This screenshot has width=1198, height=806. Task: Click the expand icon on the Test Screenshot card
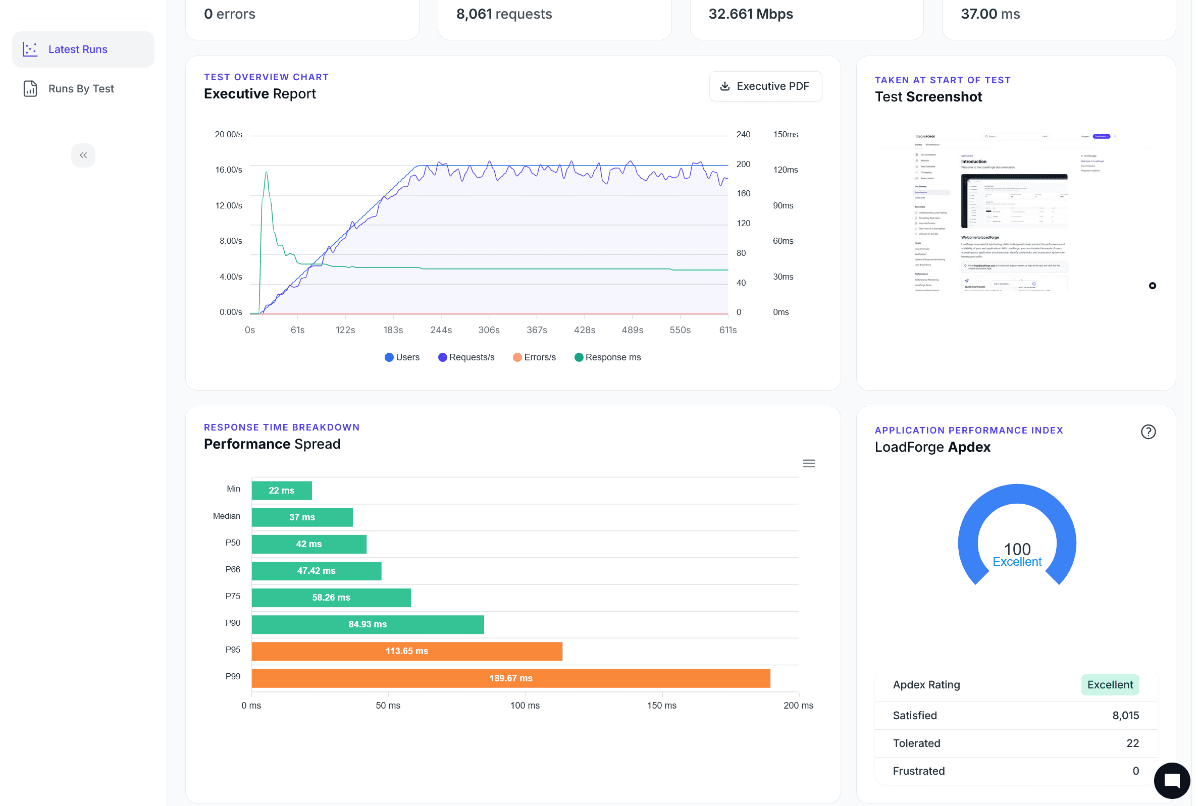pyautogui.click(x=1152, y=286)
